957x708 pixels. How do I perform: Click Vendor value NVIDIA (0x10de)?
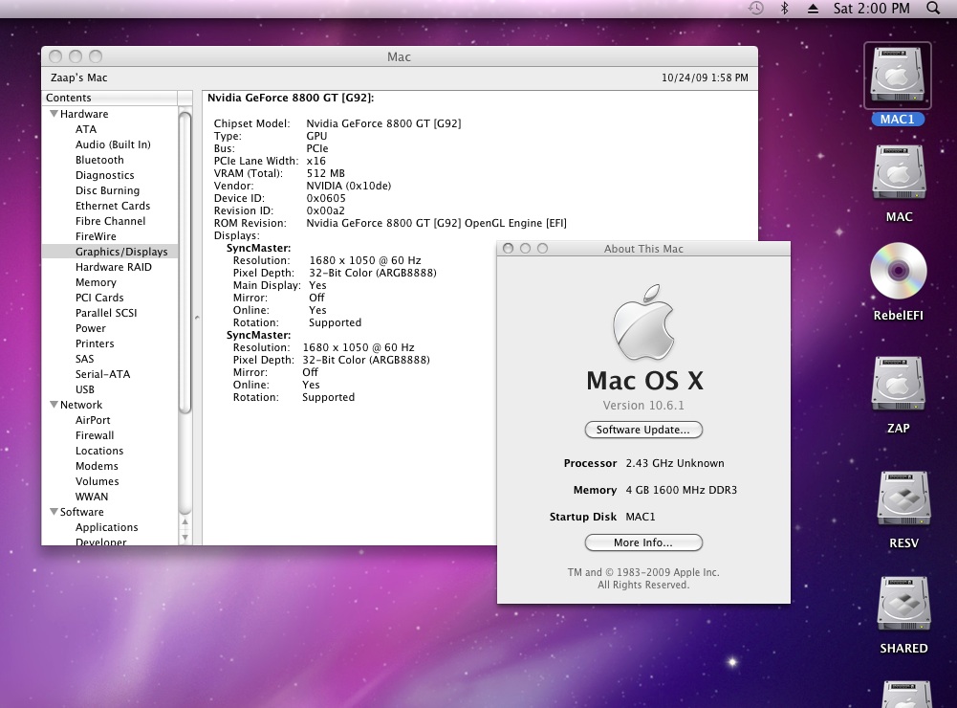[x=349, y=186]
